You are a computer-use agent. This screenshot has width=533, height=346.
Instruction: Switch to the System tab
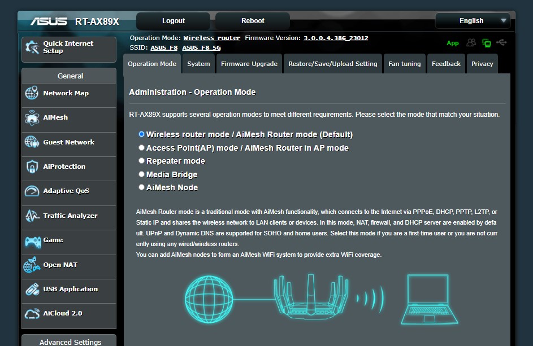[x=198, y=64]
